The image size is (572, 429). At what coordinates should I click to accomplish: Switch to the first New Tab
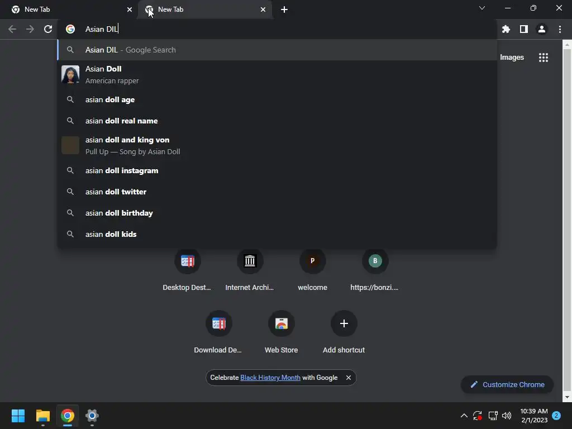tap(69, 9)
